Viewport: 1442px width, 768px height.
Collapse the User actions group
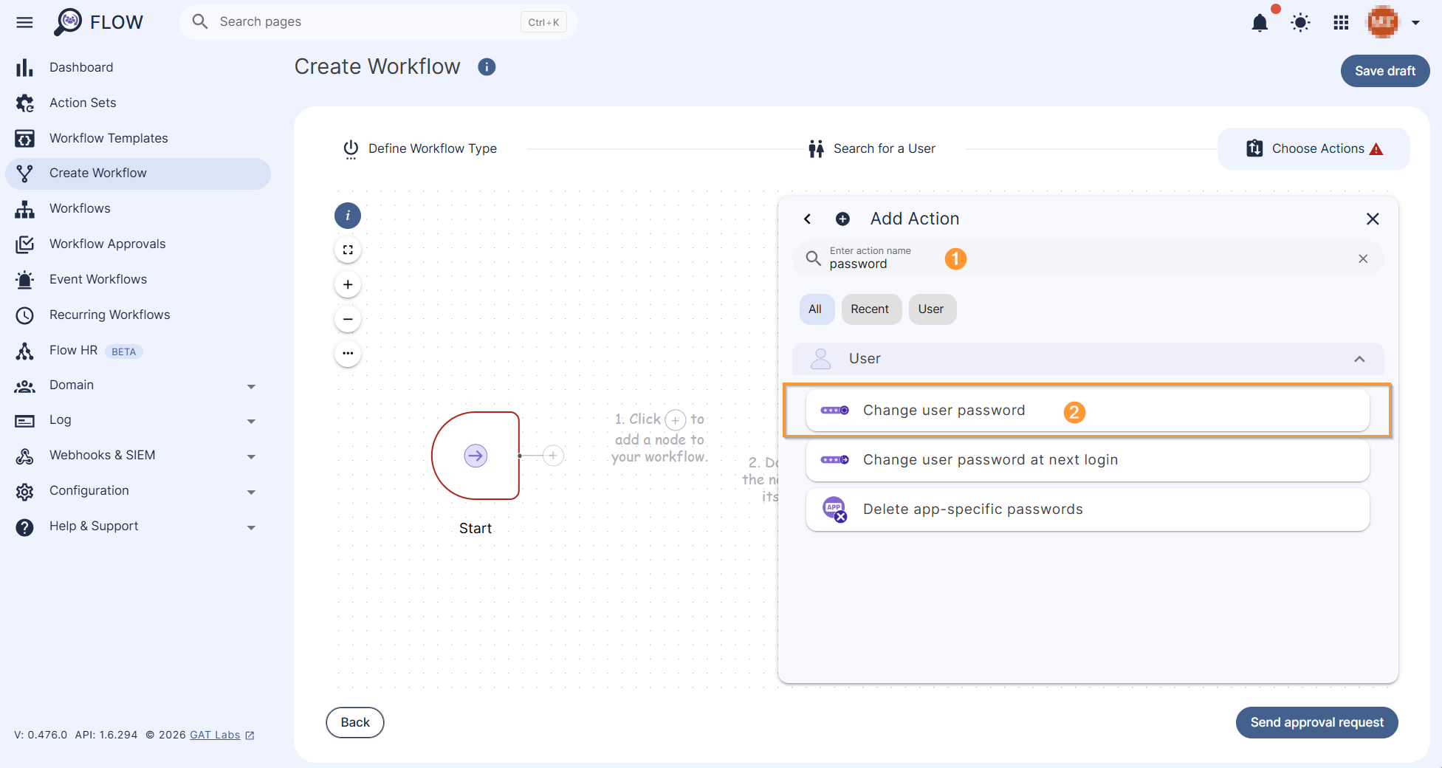1359,359
